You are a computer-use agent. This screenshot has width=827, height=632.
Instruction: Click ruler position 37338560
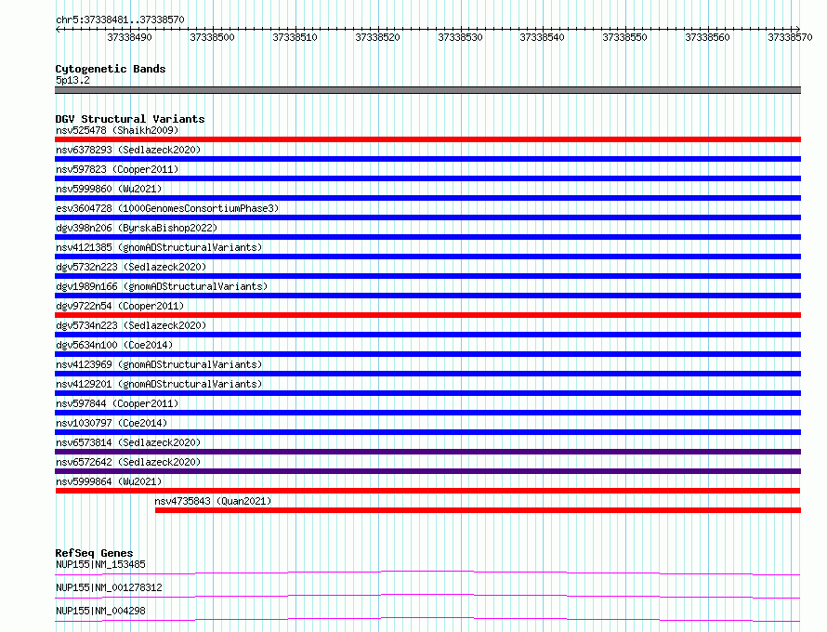(707, 37)
